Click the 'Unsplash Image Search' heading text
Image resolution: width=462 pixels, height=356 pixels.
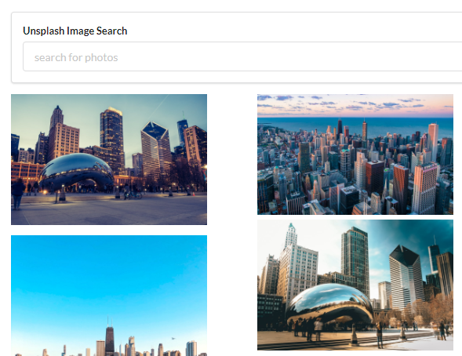[75, 31]
